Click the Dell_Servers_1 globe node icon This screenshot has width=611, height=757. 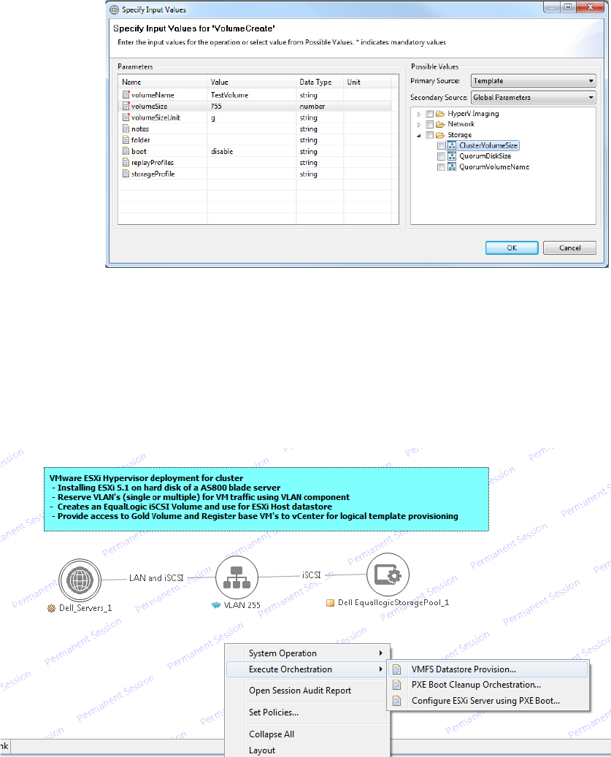[x=80, y=580]
